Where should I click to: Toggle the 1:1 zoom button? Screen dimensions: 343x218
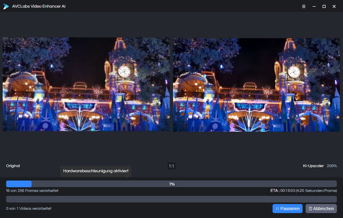pos(171,166)
